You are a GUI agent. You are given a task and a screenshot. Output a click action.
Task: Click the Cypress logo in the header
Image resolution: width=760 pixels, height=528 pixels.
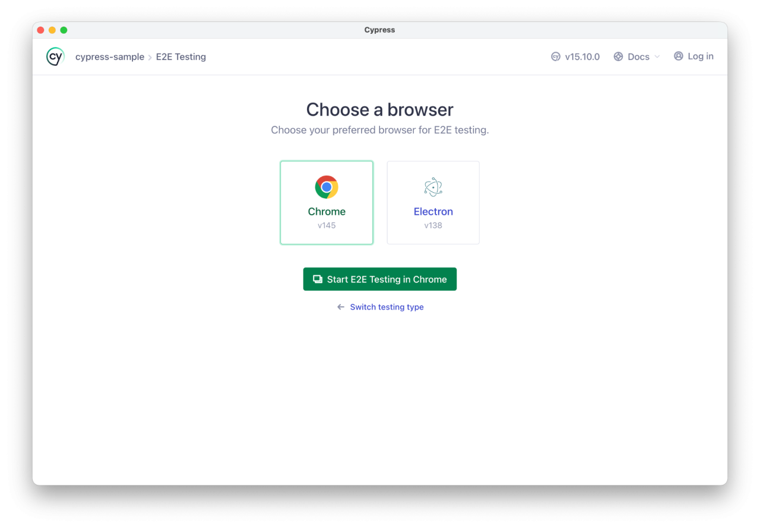pos(55,57)
